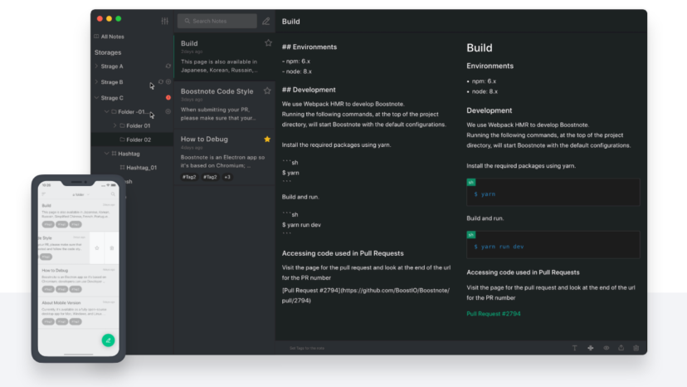The image size is (687, 387).
Task: Click the text format T icon
Action: (x=575, y=348)
